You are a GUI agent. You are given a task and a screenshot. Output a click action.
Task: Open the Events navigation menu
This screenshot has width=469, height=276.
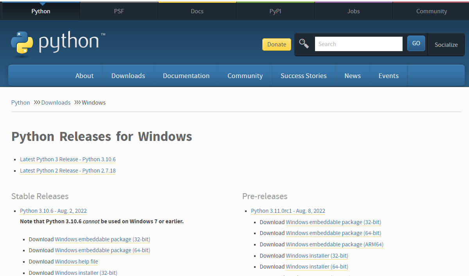[388, 76]
